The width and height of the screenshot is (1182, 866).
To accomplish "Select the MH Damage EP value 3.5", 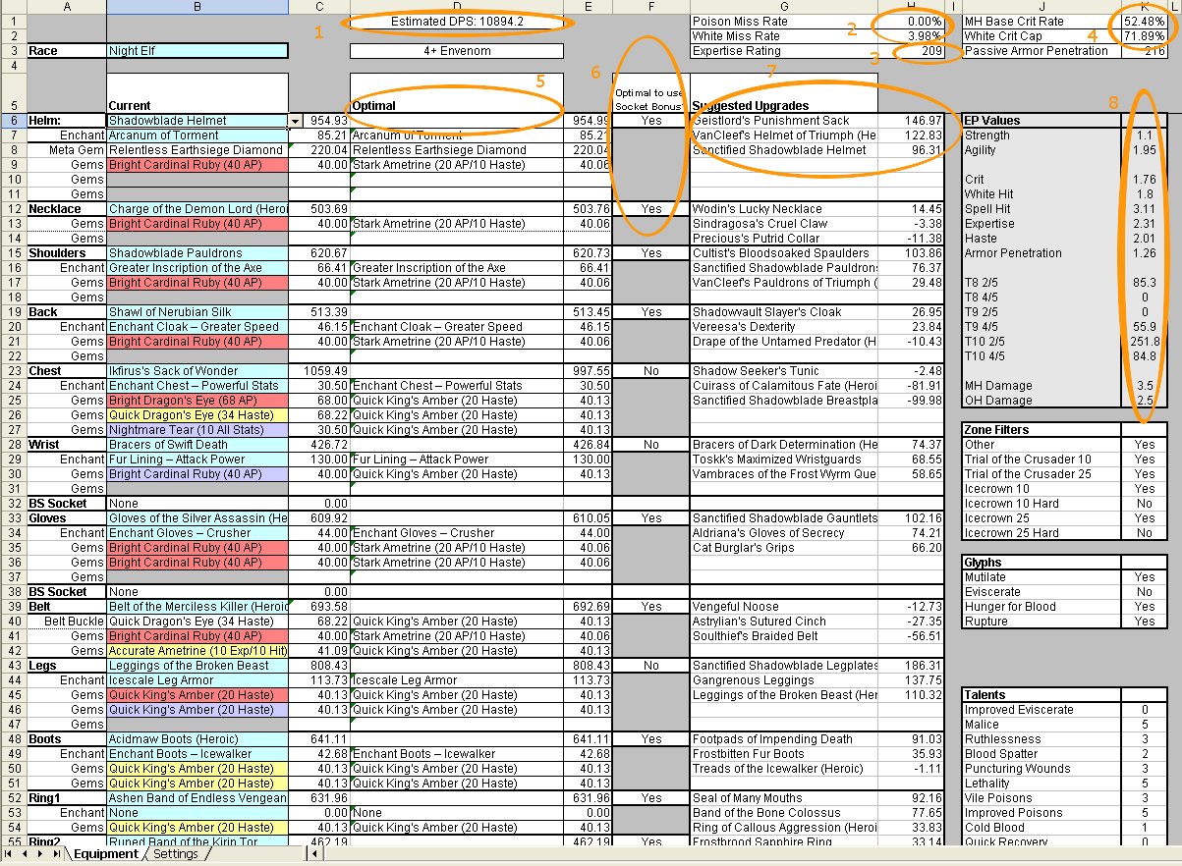I will click(x=1144, y=386).
